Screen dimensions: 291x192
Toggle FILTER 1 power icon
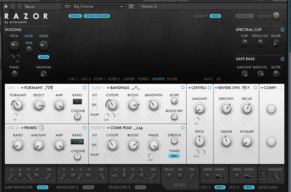click(183, 87)
